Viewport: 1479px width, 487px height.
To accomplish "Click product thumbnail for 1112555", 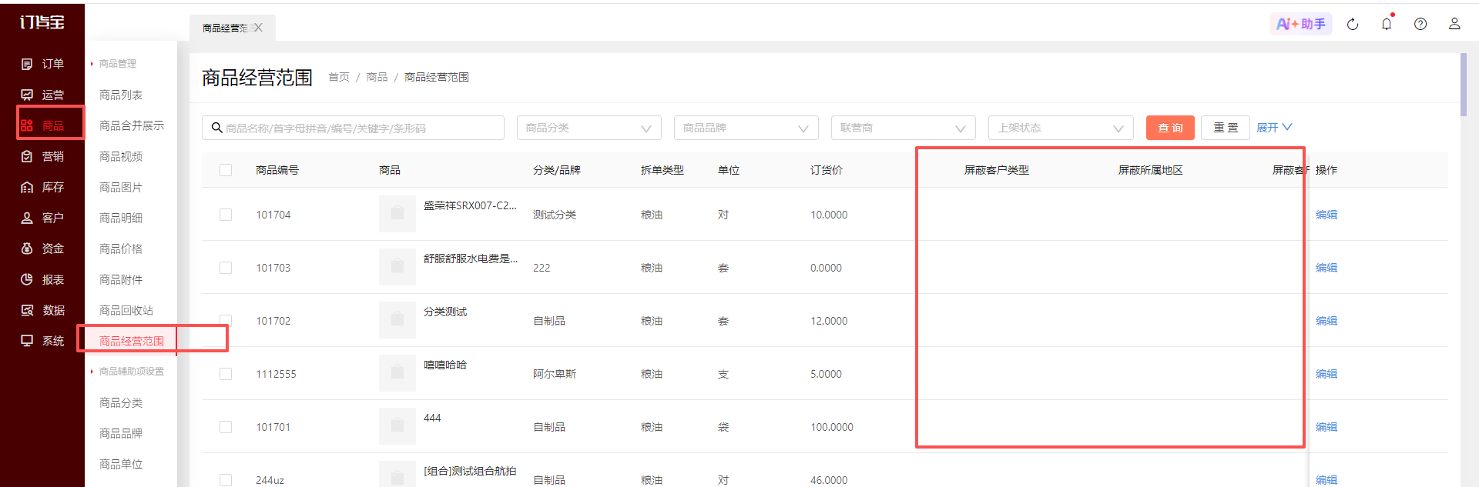I will click(397, 373).
